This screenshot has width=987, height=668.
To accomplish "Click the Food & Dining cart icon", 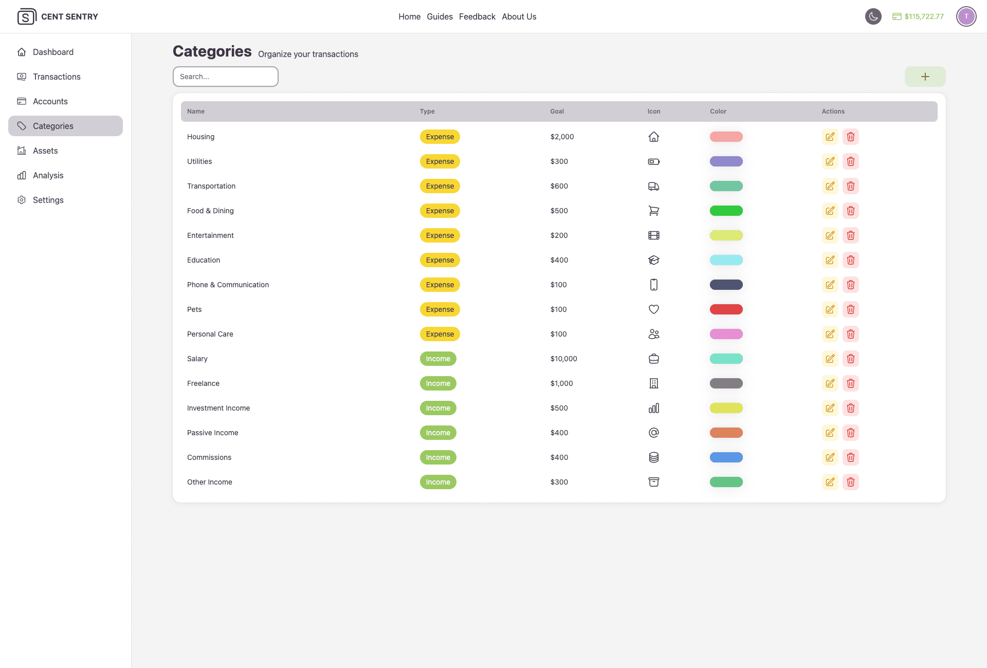I will coord(653,211).
